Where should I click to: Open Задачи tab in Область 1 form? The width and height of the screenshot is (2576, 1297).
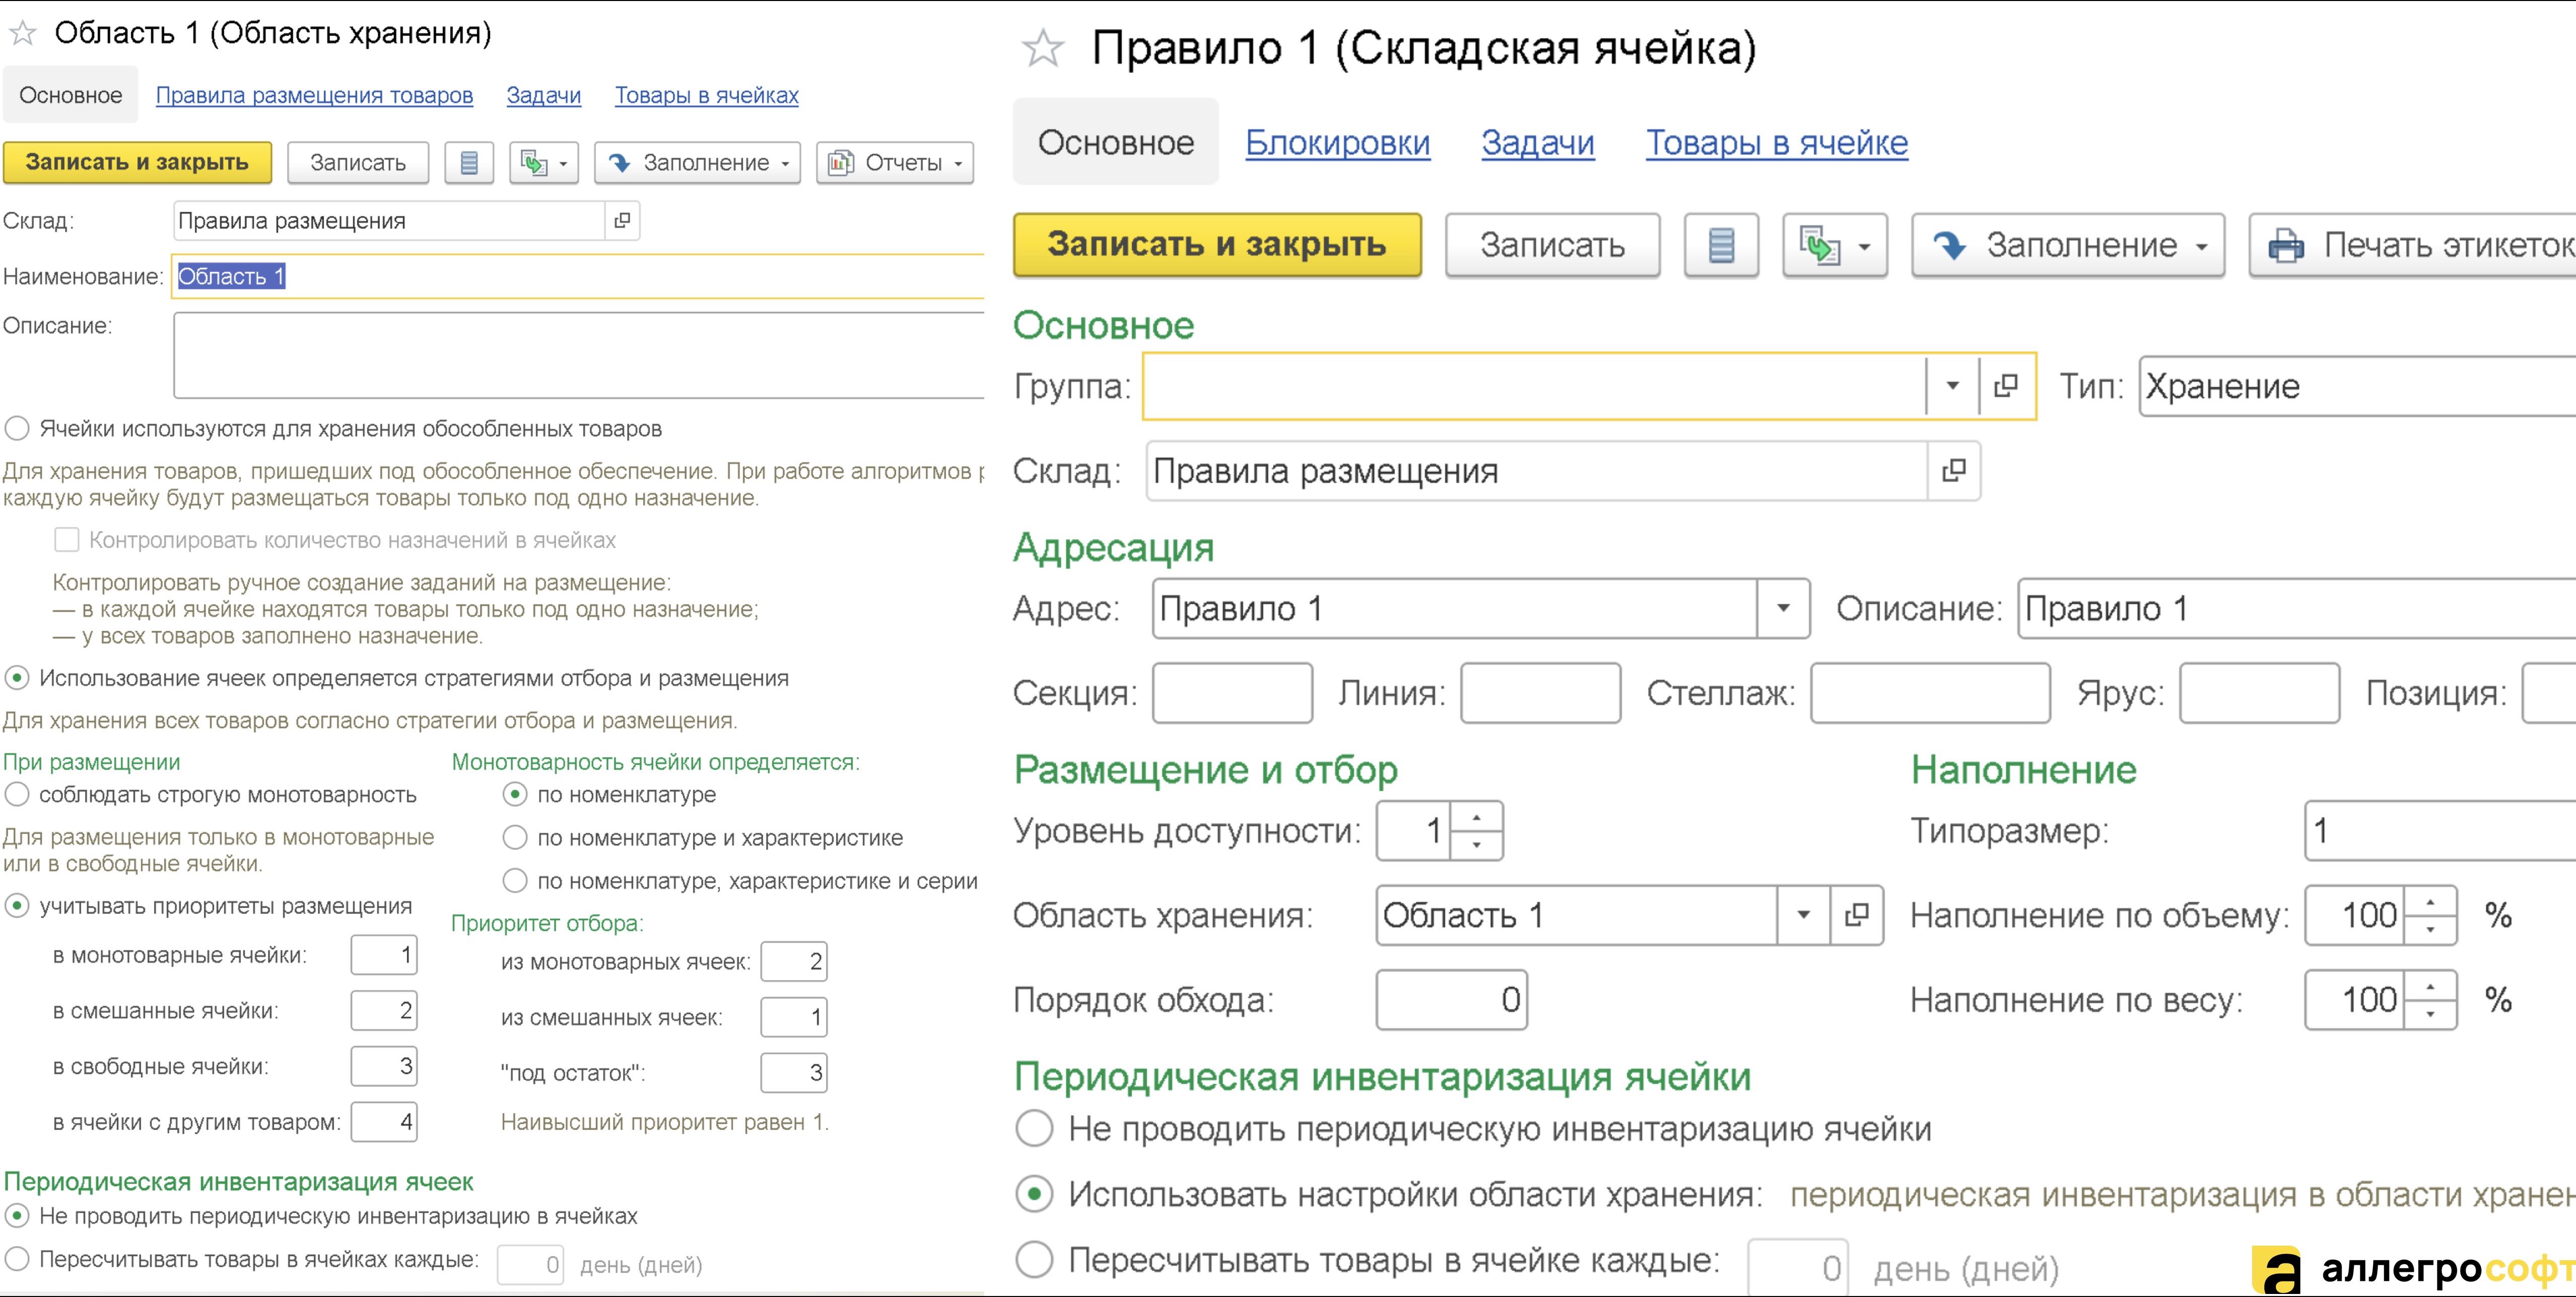pos(543,95)
